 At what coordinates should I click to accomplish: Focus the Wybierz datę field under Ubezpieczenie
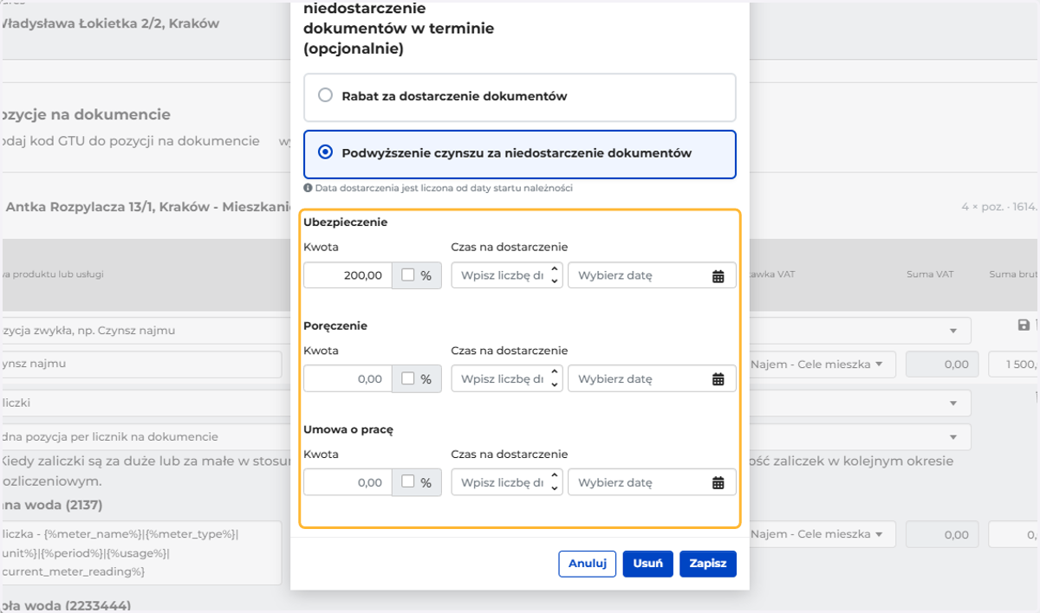[652, 275]
